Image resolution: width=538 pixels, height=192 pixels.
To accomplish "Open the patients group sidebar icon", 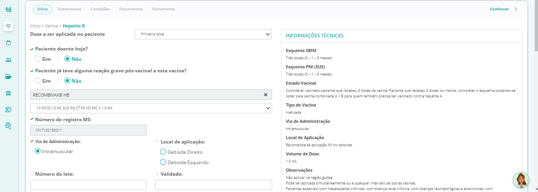I will tap(8, 9).
